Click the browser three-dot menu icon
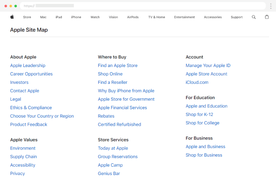Viewport: 276px width, 179px height. click(x=270, y=6)
